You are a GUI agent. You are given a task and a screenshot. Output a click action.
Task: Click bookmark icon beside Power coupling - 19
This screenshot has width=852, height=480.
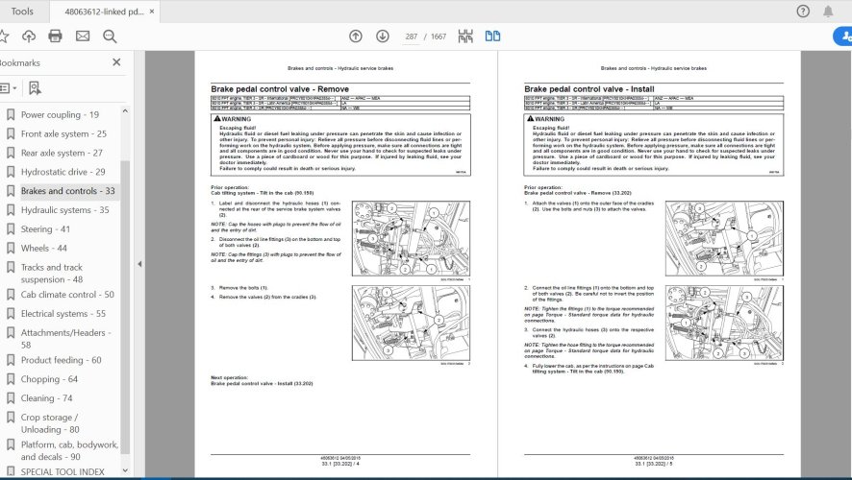(x=11, y=115)
